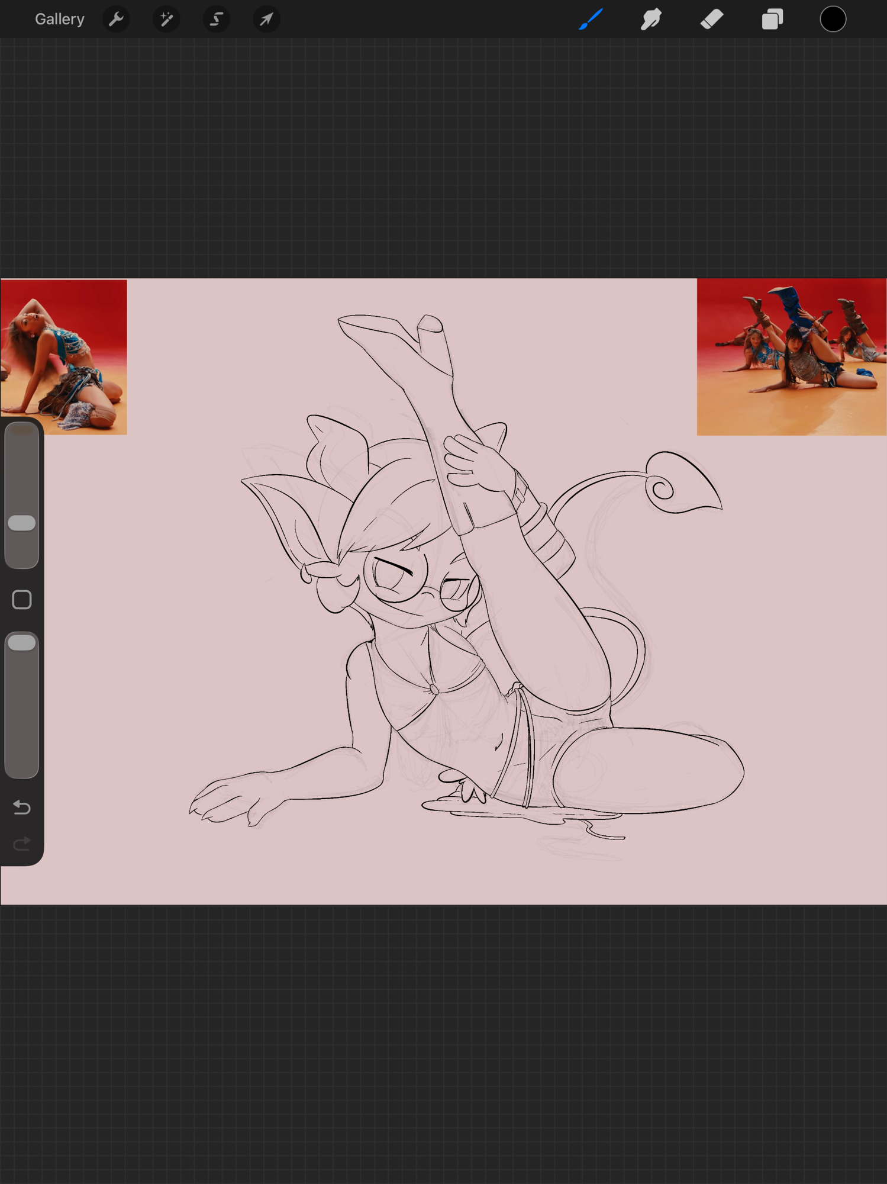
Task: Select the Eraser tool
Action: pyautogui.click(x=712, y=20)
